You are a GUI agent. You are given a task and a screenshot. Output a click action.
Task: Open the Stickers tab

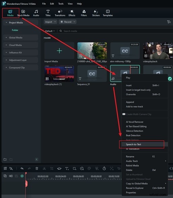click(x=96, y=13)
